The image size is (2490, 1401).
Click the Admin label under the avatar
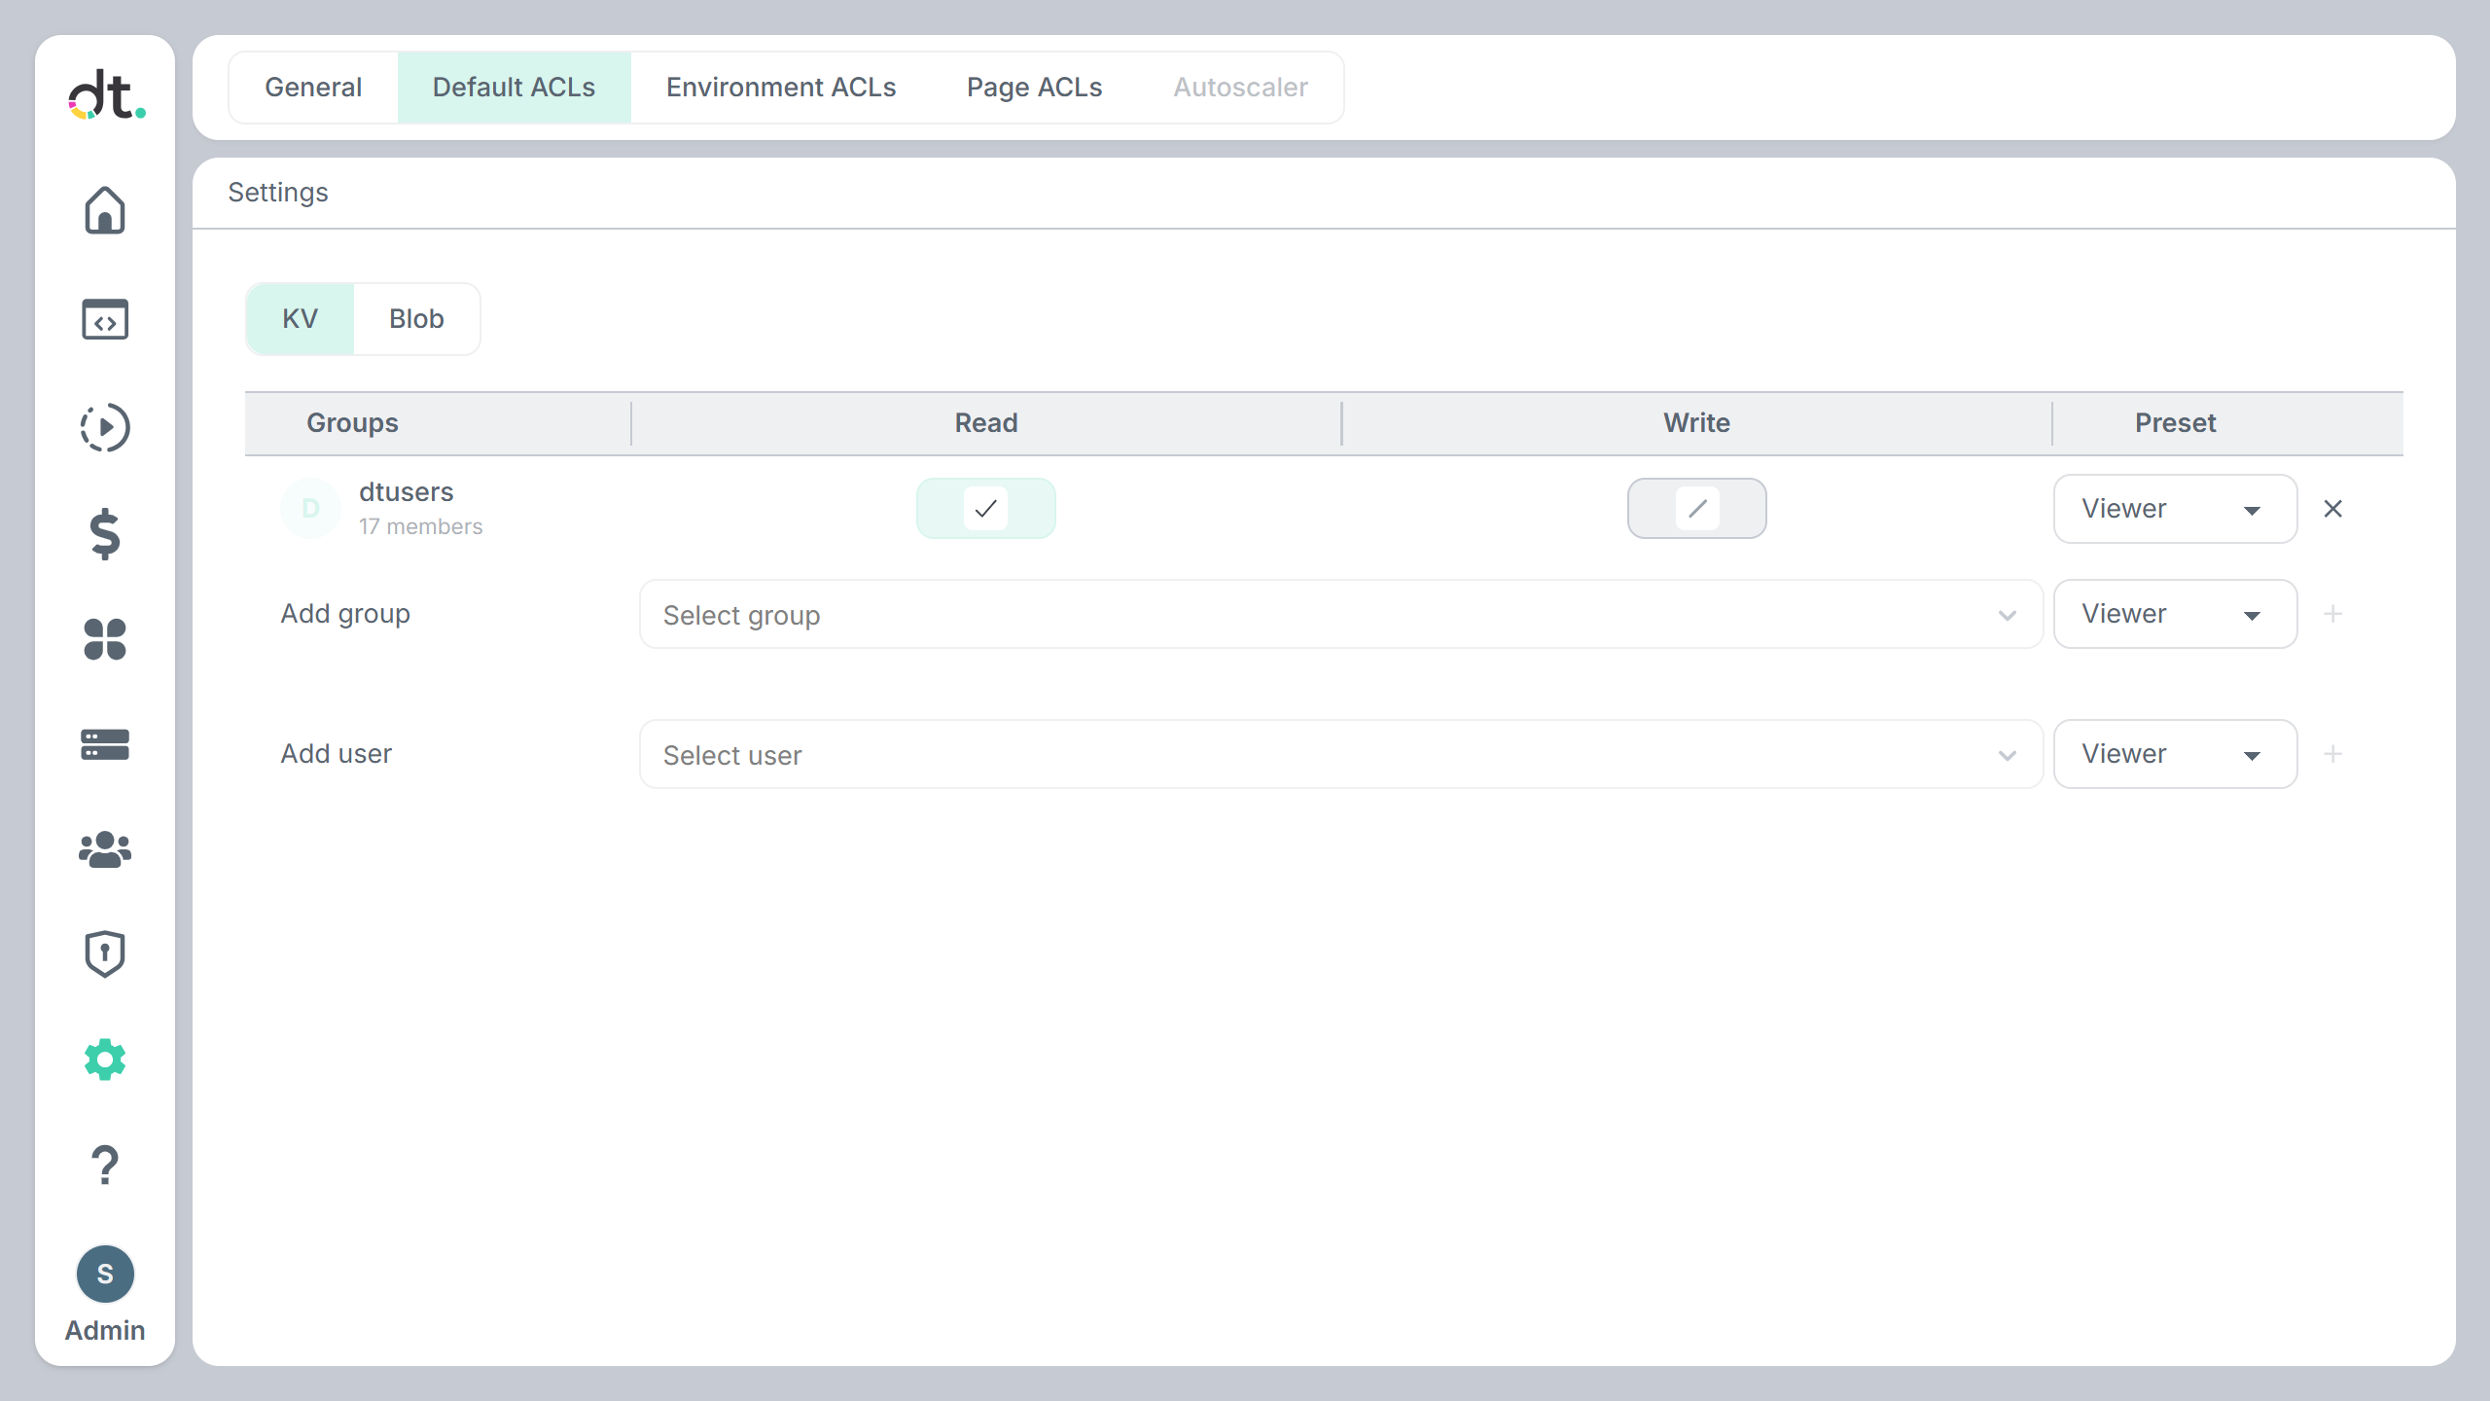(105, 1330)
